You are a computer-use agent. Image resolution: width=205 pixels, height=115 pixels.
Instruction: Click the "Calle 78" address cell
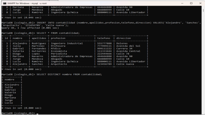click(x=123, y=54)
